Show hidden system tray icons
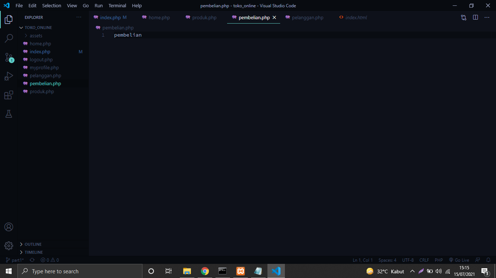Image resolution: width=496 pixels, height=278 pixels. point(412,271)
